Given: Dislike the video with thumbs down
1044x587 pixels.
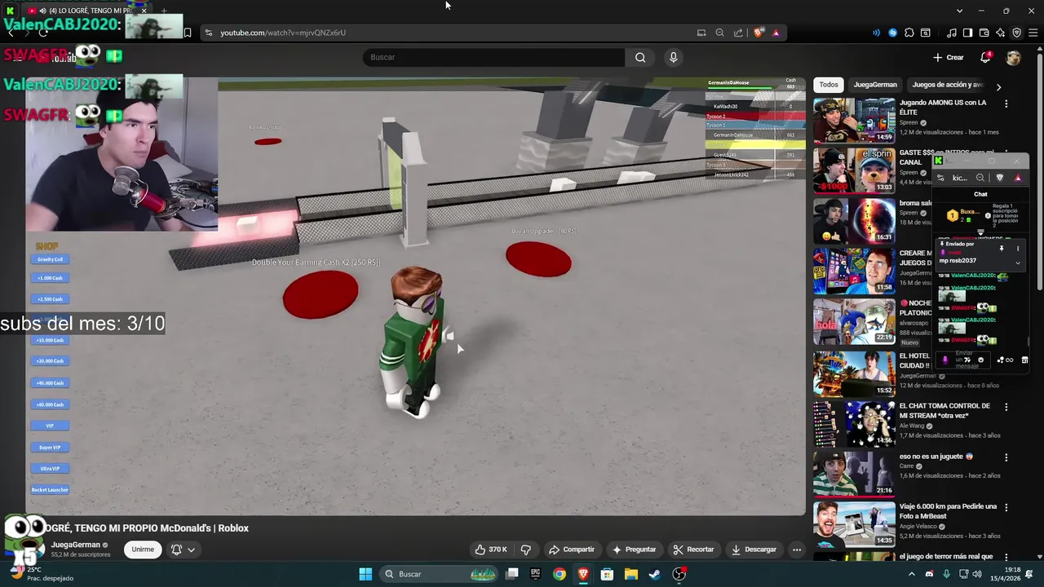Looking at the screenshot, I should [x=526, y=549].
